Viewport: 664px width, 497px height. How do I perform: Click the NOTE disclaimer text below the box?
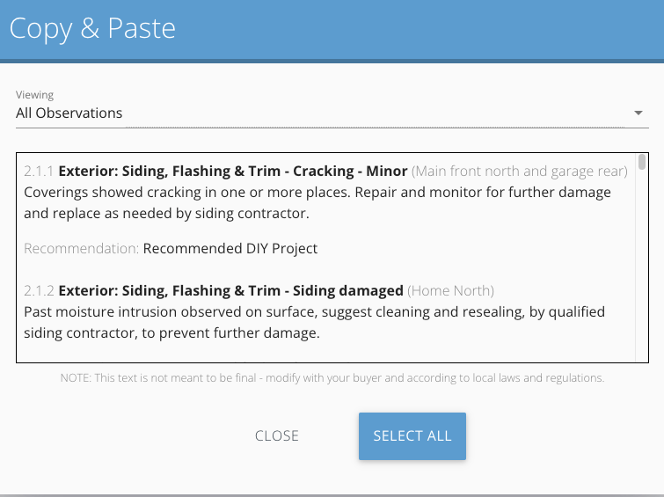(x=332, y=377)
